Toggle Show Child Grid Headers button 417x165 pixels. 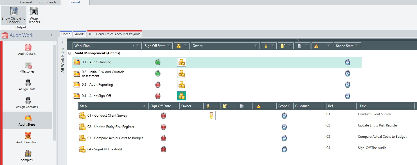[13, 15]
